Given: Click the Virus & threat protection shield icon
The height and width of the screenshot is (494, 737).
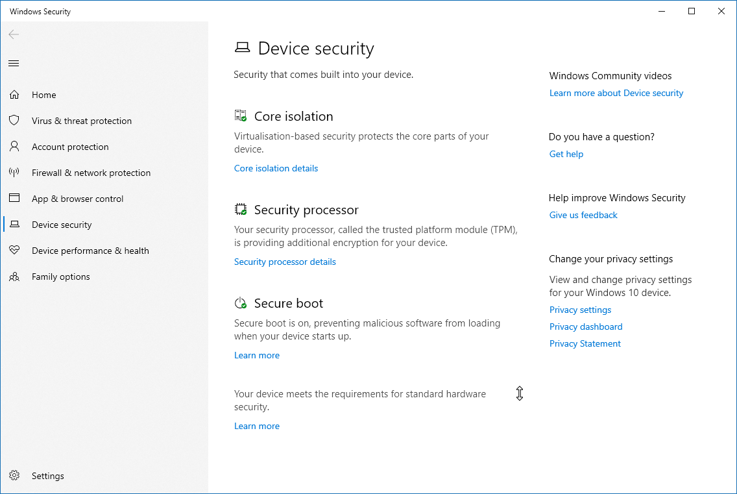Looking at the screenshot, I should pos(14,121).
